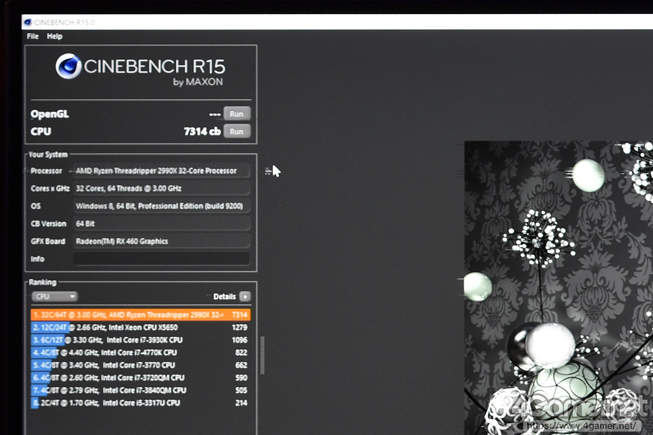Screen dimensions: 653x435
Task: Click the Cinebench title bar app icon
Action: (x=28, y=22)
